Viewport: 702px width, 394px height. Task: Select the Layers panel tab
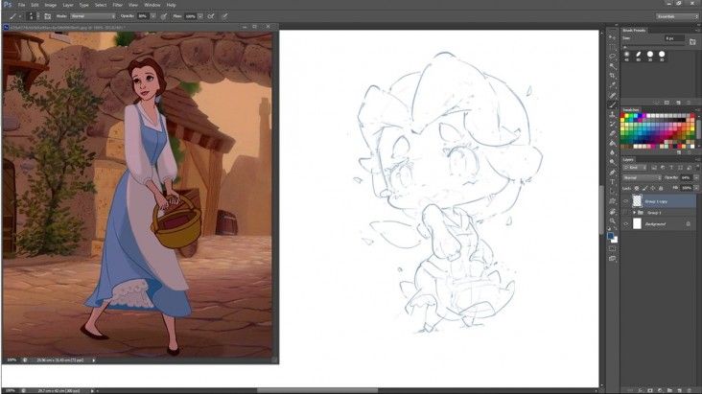(628, 159)
